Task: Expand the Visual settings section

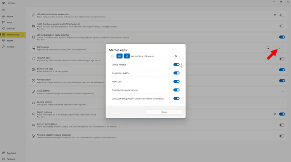Action: (x=282, y=92)
